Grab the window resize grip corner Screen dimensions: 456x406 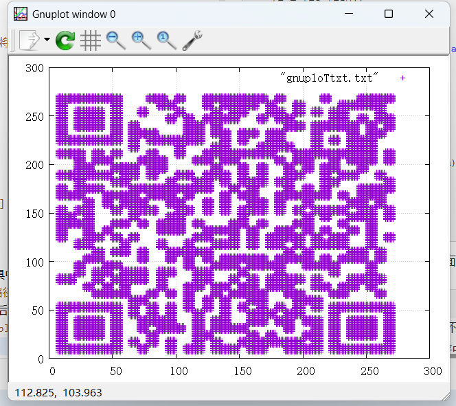[446, 396]
